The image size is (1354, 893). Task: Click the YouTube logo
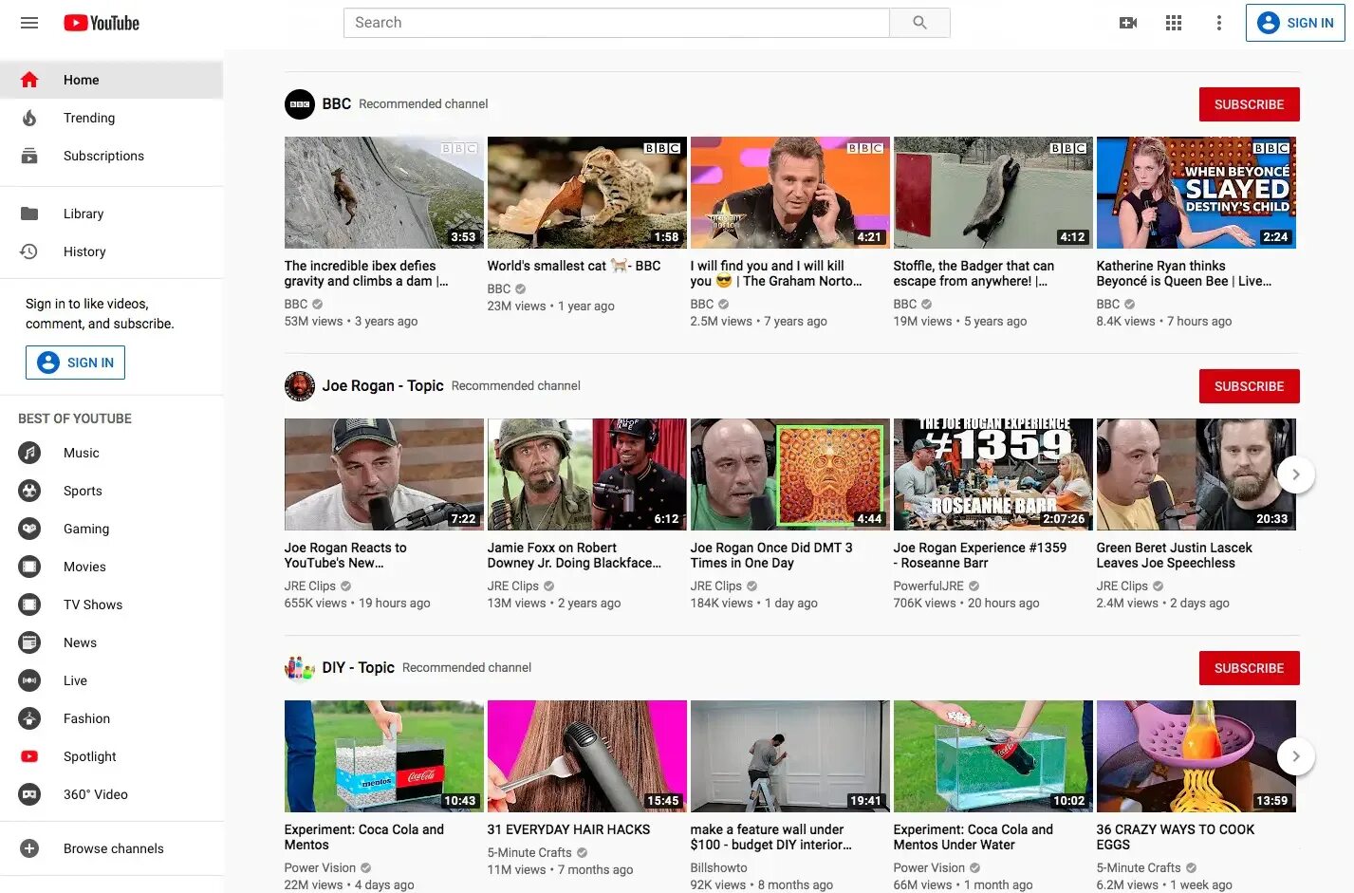point(102,23)
